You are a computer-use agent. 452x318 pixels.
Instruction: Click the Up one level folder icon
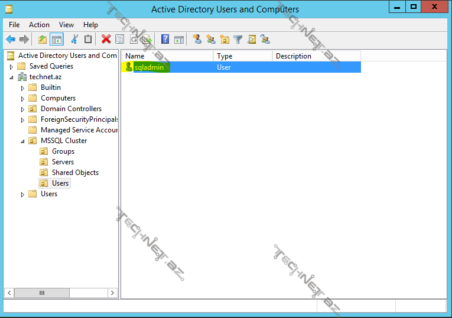42,40
